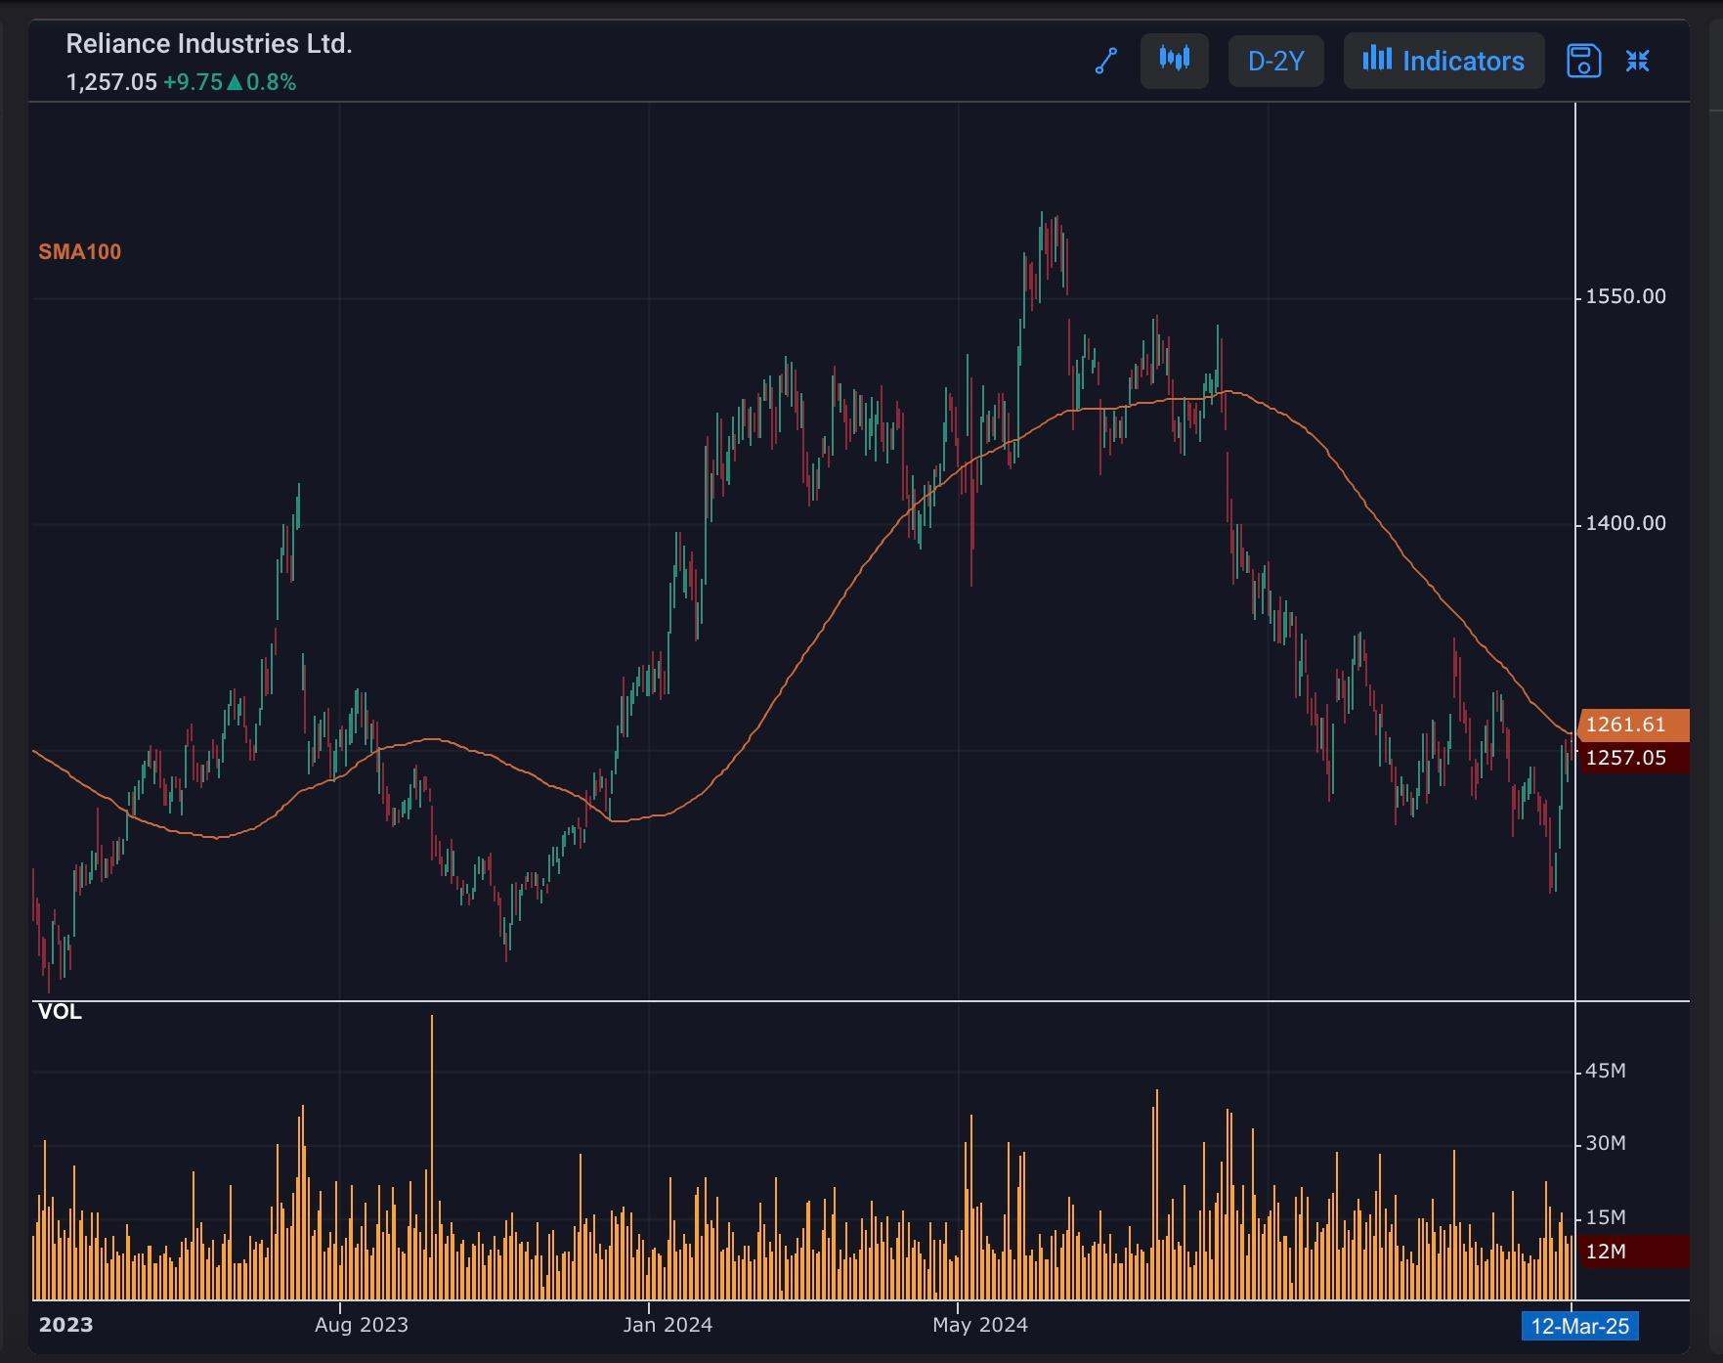
Task: Click the 1261.61 SMA price tag
Action: tap(1632, 725)
